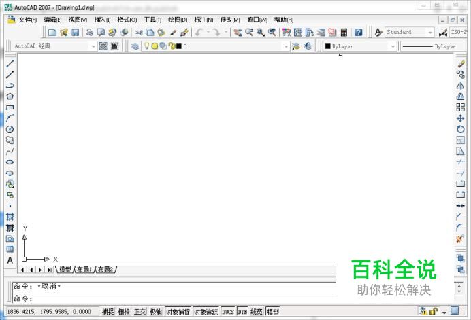Viewport: 471px width, 320px height.
Task: Select the Multiline Text tool
Action: (x=10, y=260)
